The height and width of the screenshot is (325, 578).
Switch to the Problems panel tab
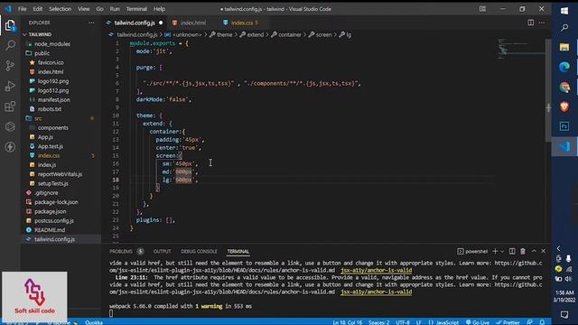[121, 251]
